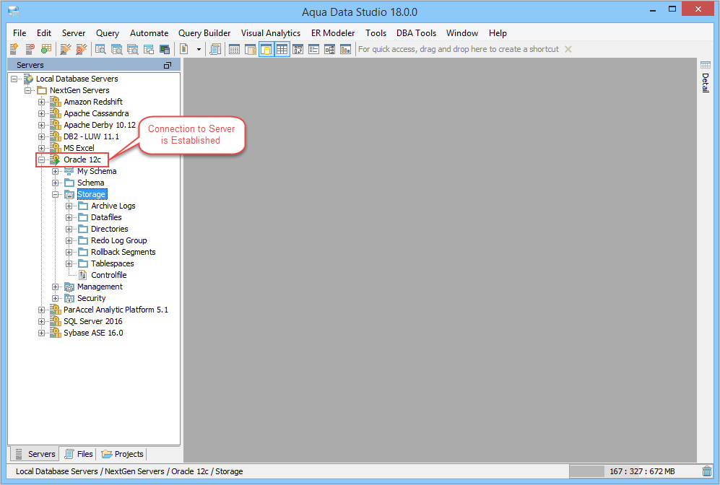
Task: Click the Schema folder icon
Action: 69,183
